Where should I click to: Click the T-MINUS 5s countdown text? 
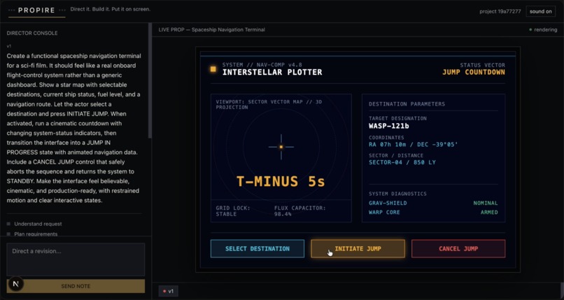pyautogui.click(x=281, y=181)
